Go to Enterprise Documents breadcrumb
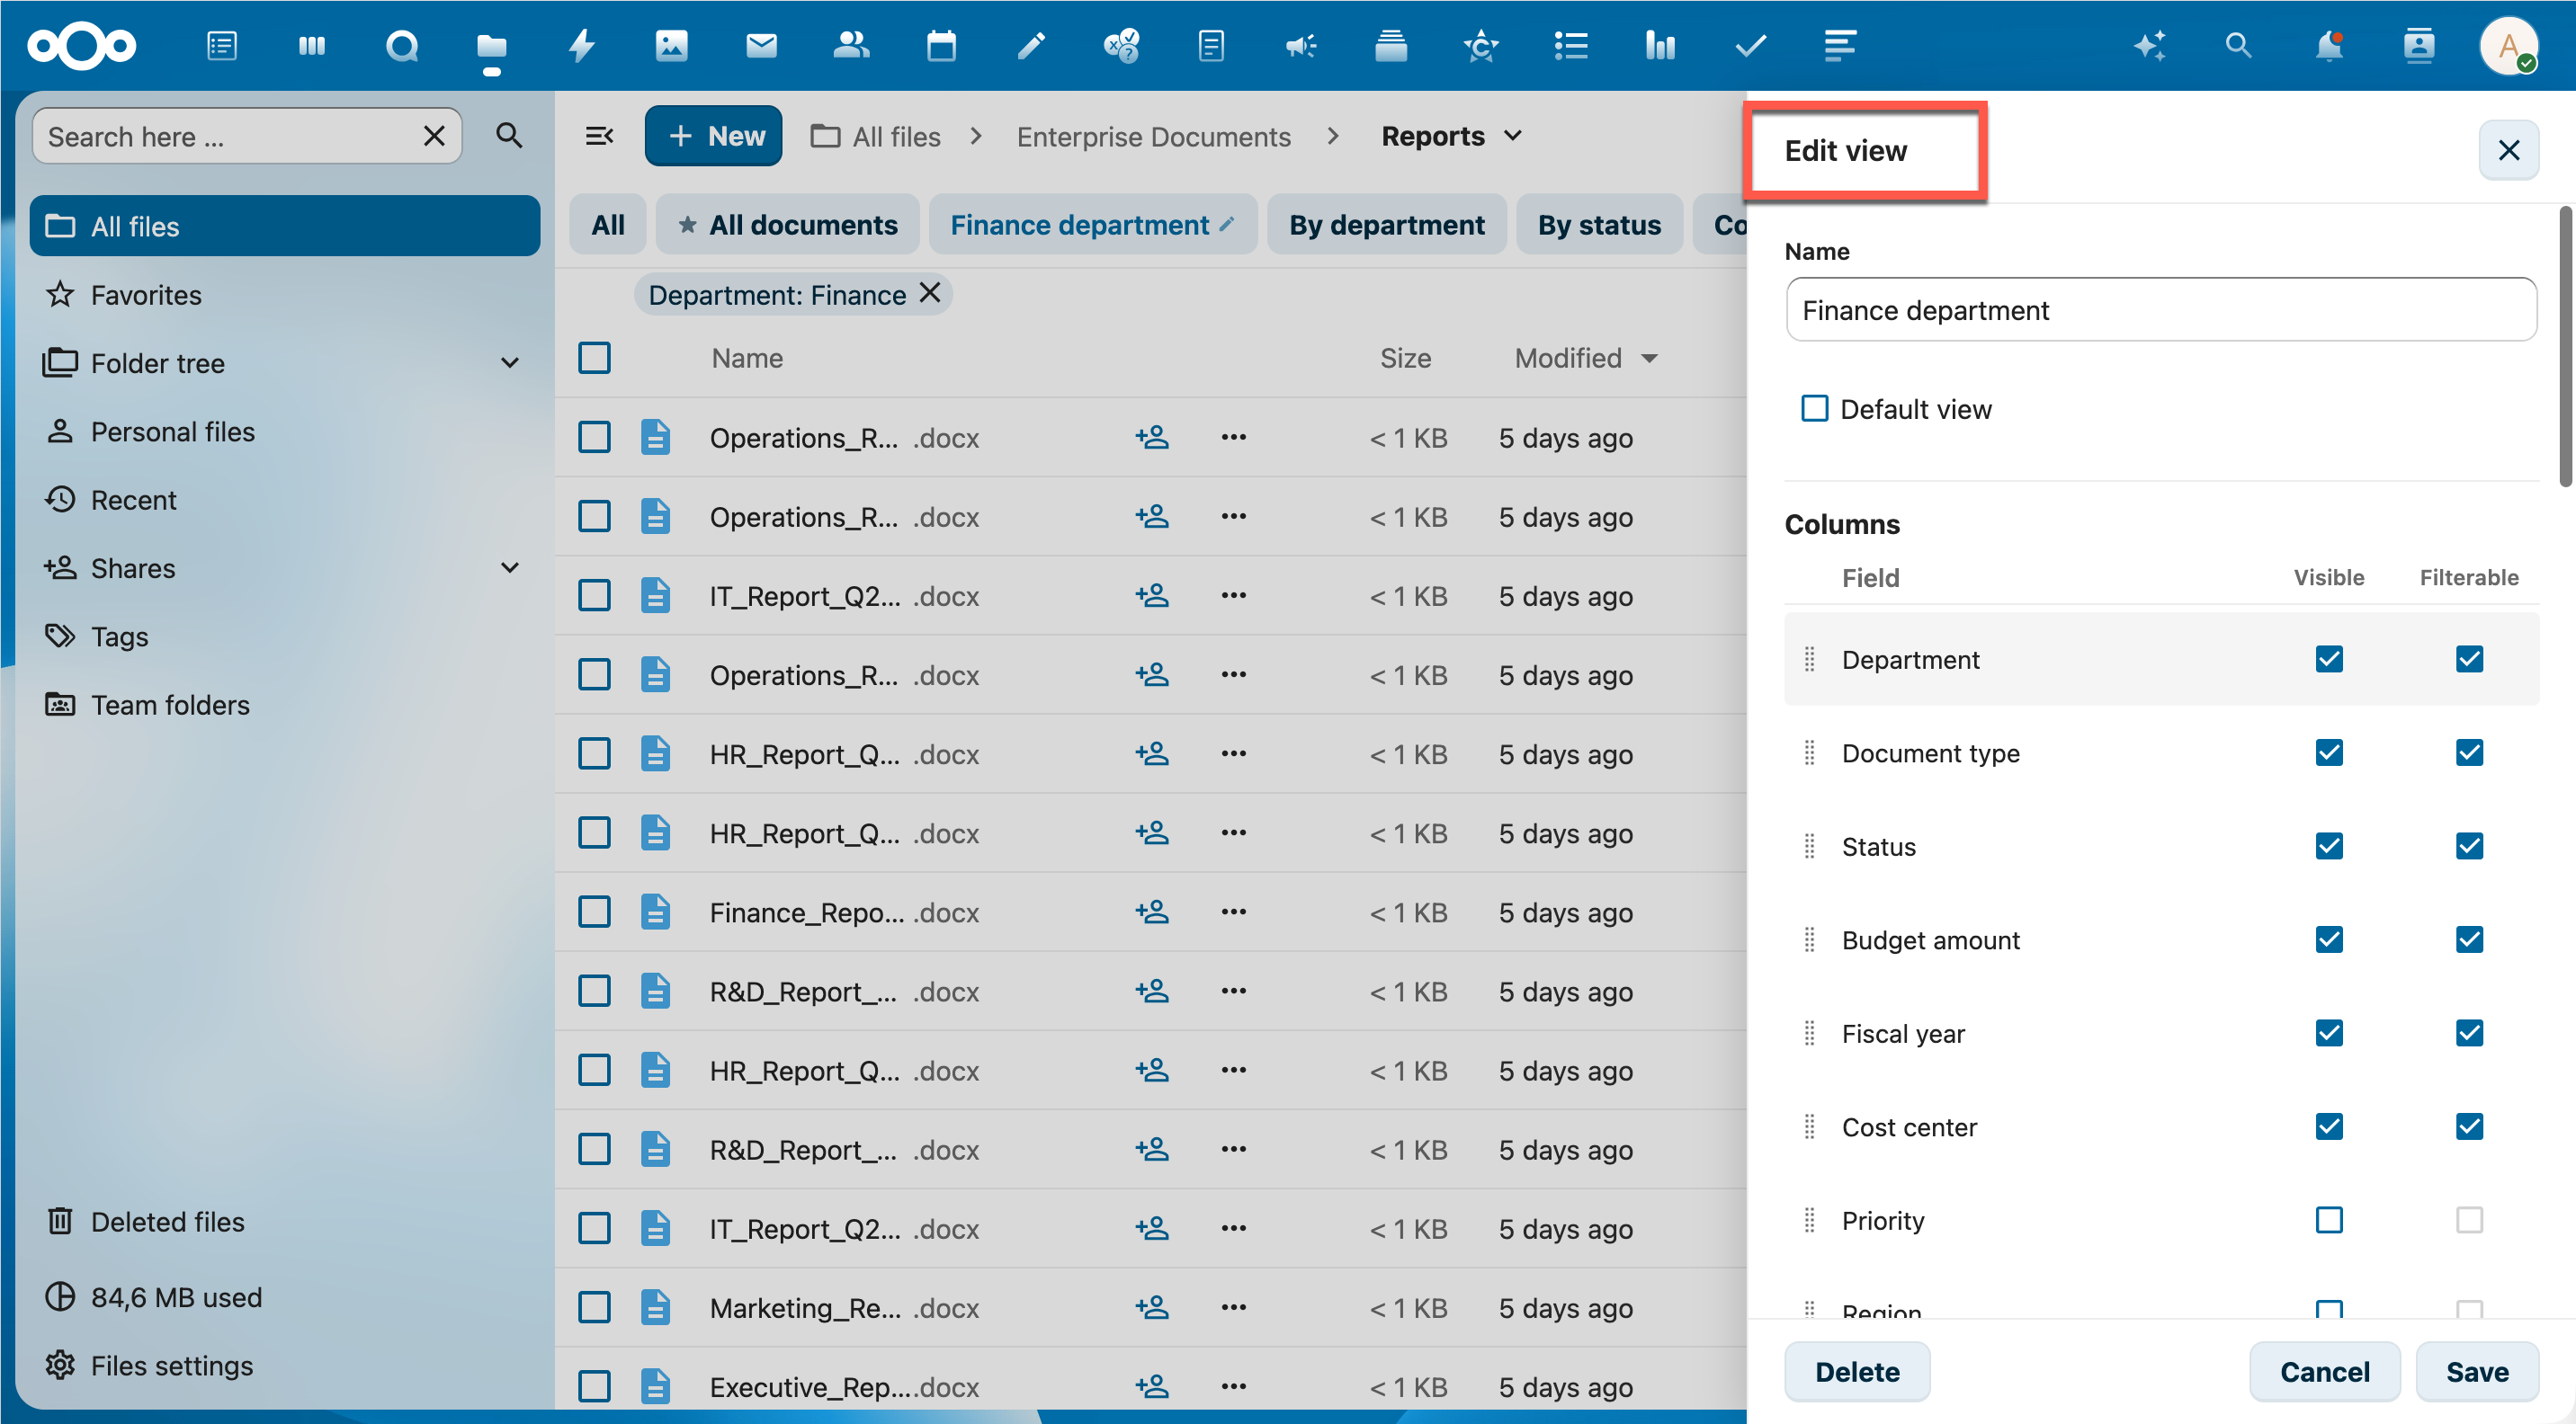The image size is (2576, 1424). (x=1153, y=136)
